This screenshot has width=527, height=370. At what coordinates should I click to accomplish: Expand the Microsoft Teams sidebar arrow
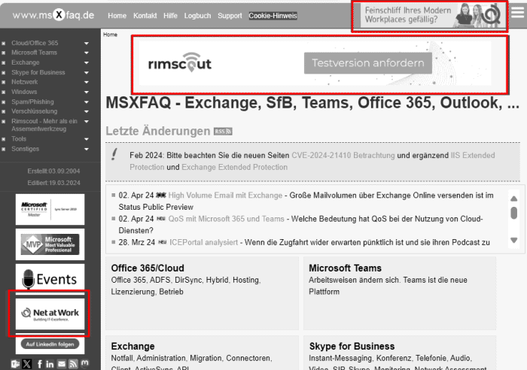coord(87,53)
